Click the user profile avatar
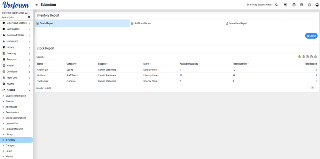This screenshot has width=320, height=159. click(316, 5)
